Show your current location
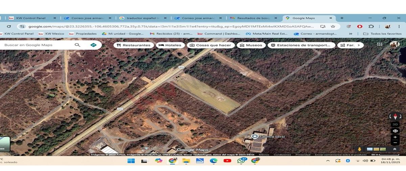Viewport: 406px width, 171px height. 395,131
